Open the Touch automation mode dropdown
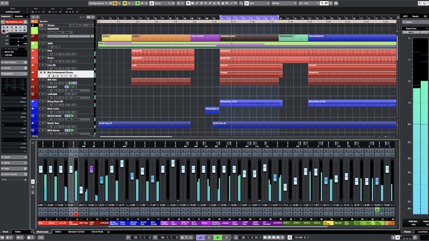The width and height of the screenshot is (429, 241). click(162, 4)
